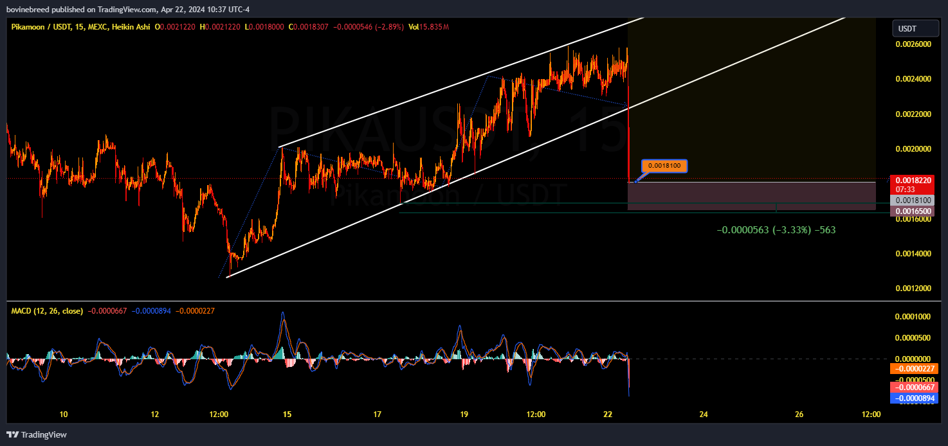Click the 0.0020000 price axis label
Image resolution: width=948 pixels, height=446 pixels.
tap(913, 148)
